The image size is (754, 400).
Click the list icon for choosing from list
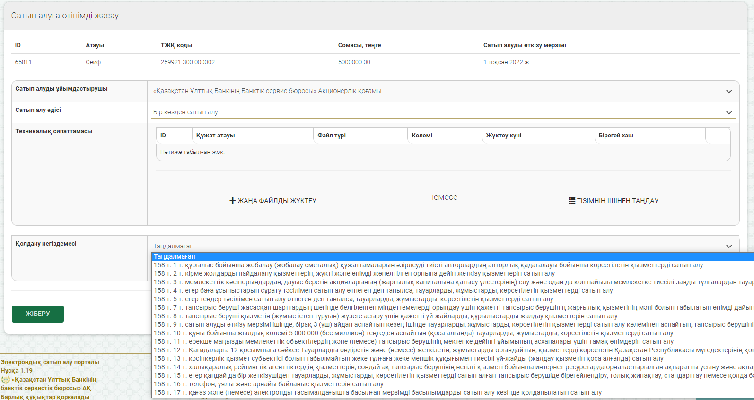coord(571,201)
